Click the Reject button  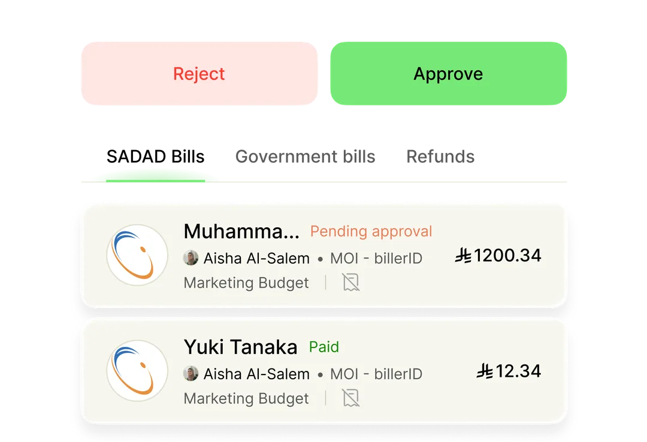pos(199,74)
